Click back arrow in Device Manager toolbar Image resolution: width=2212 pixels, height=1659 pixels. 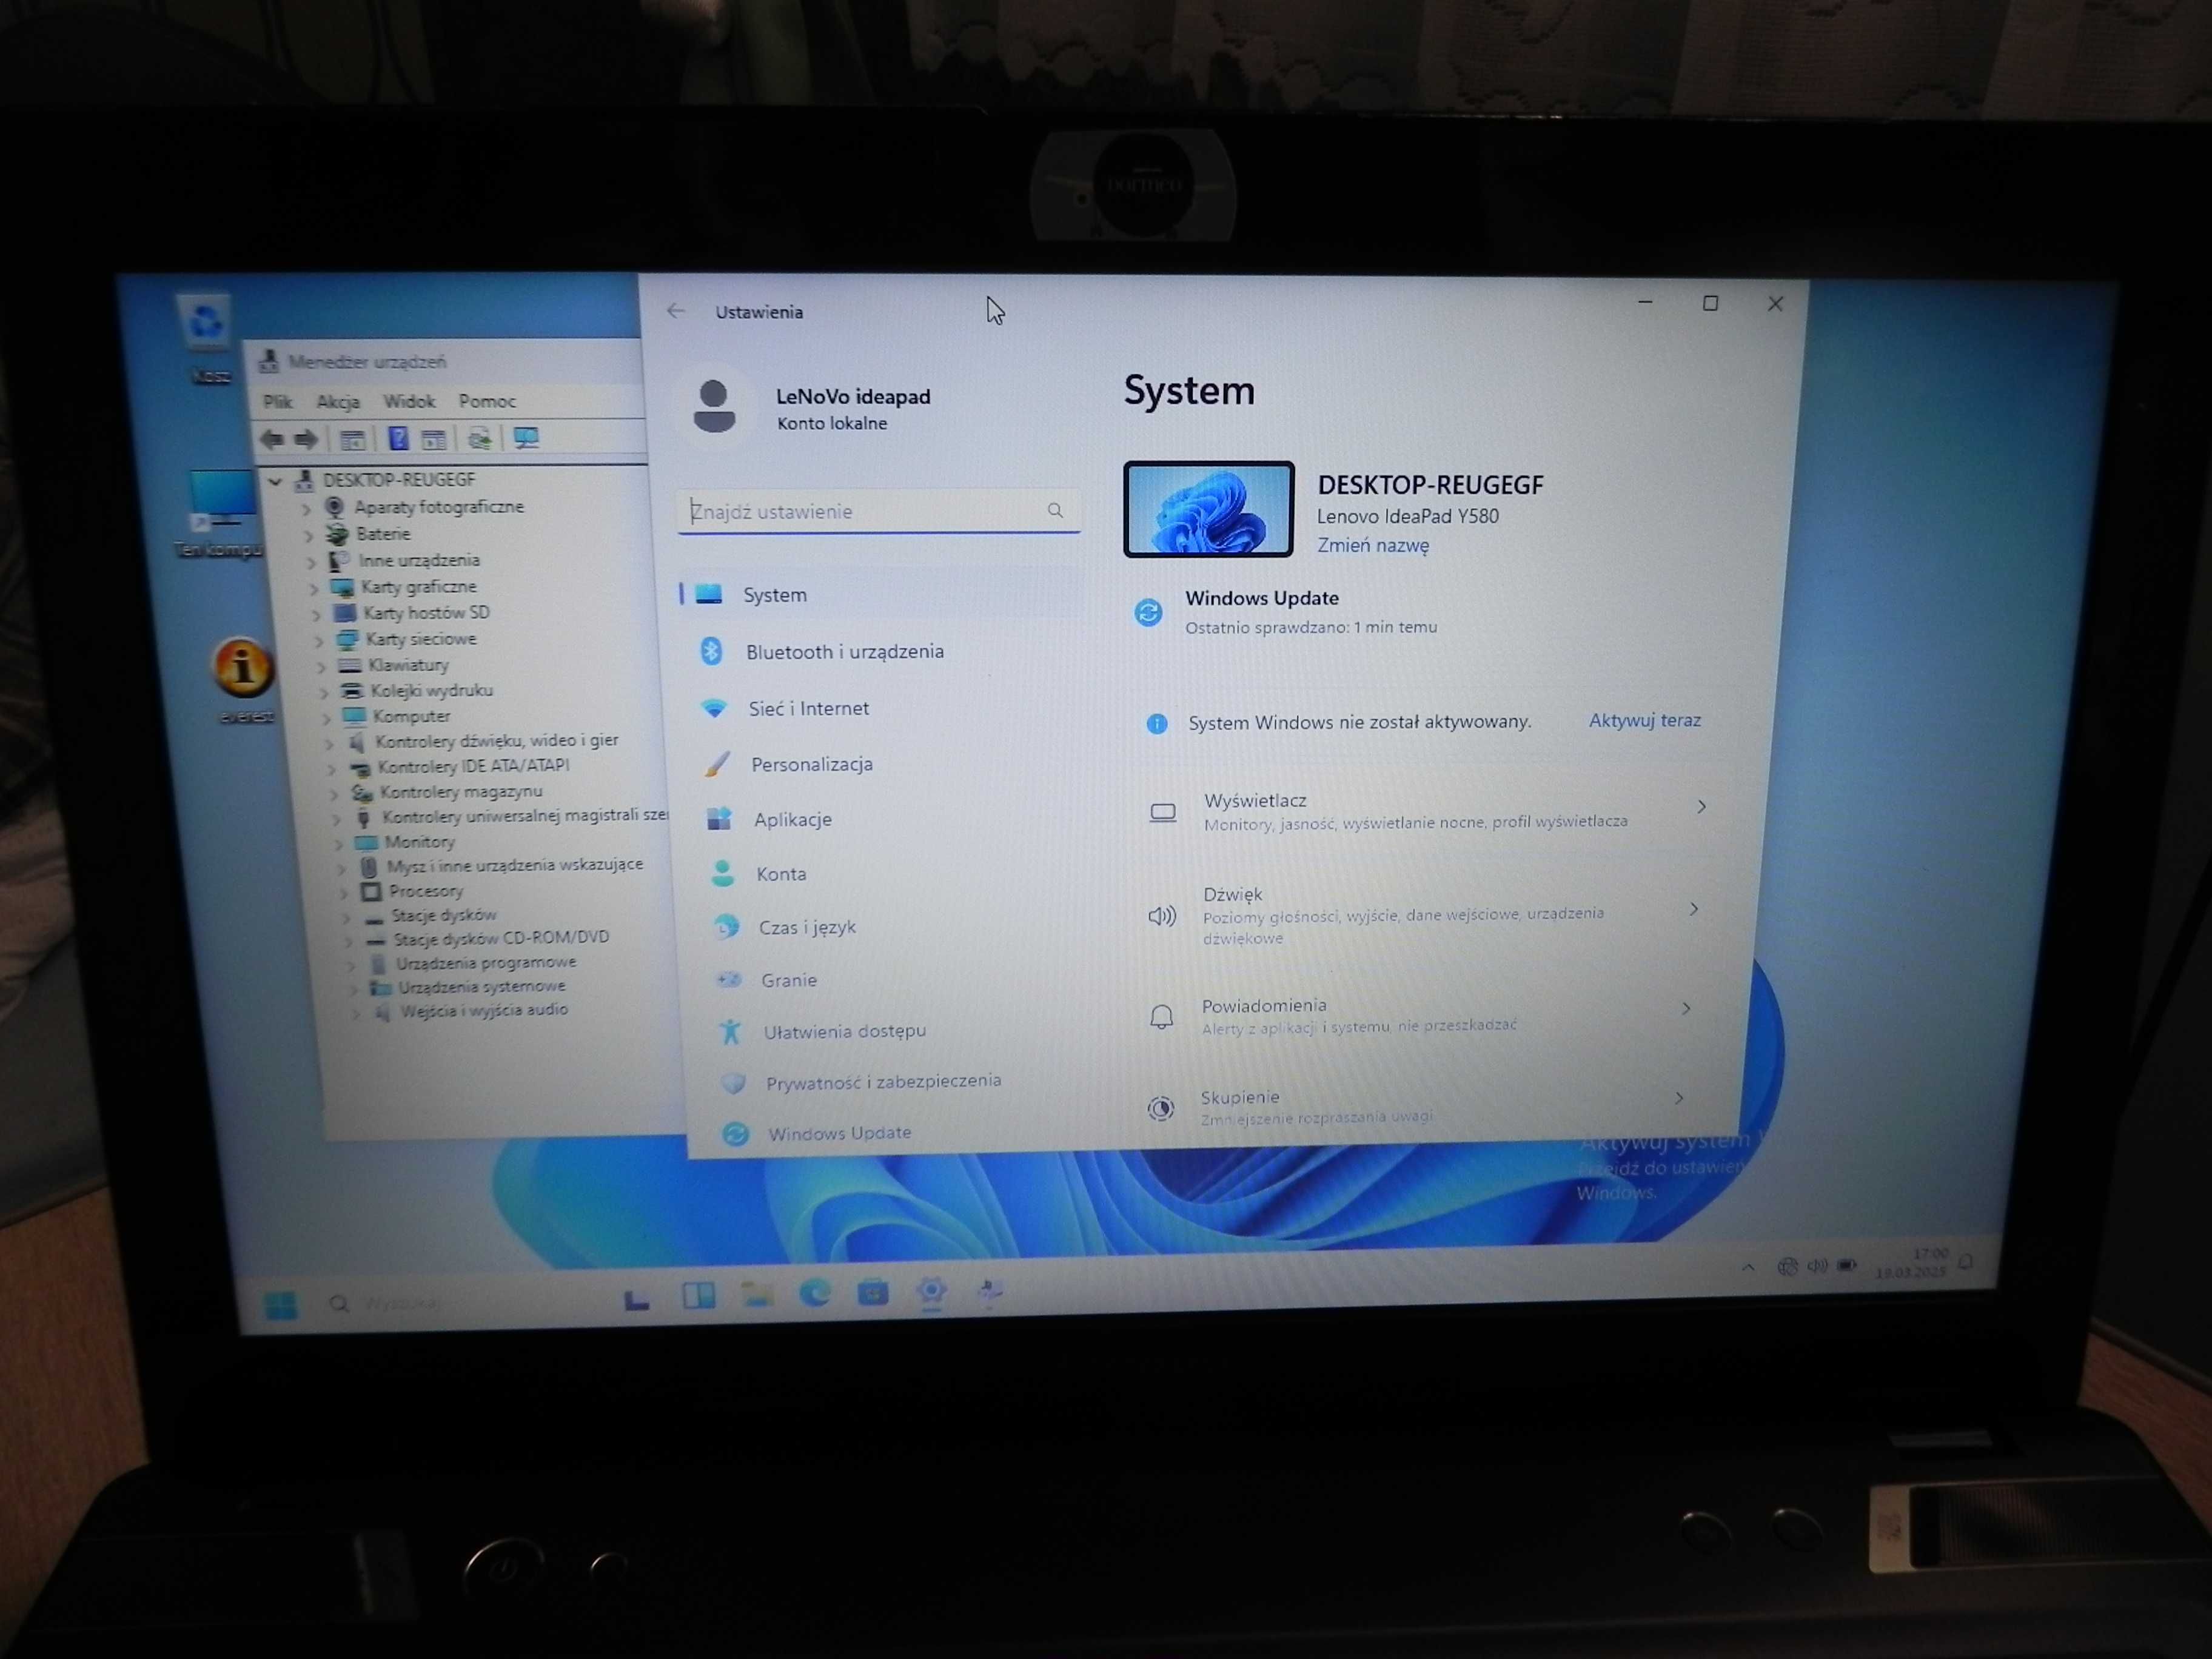point(271,439)
